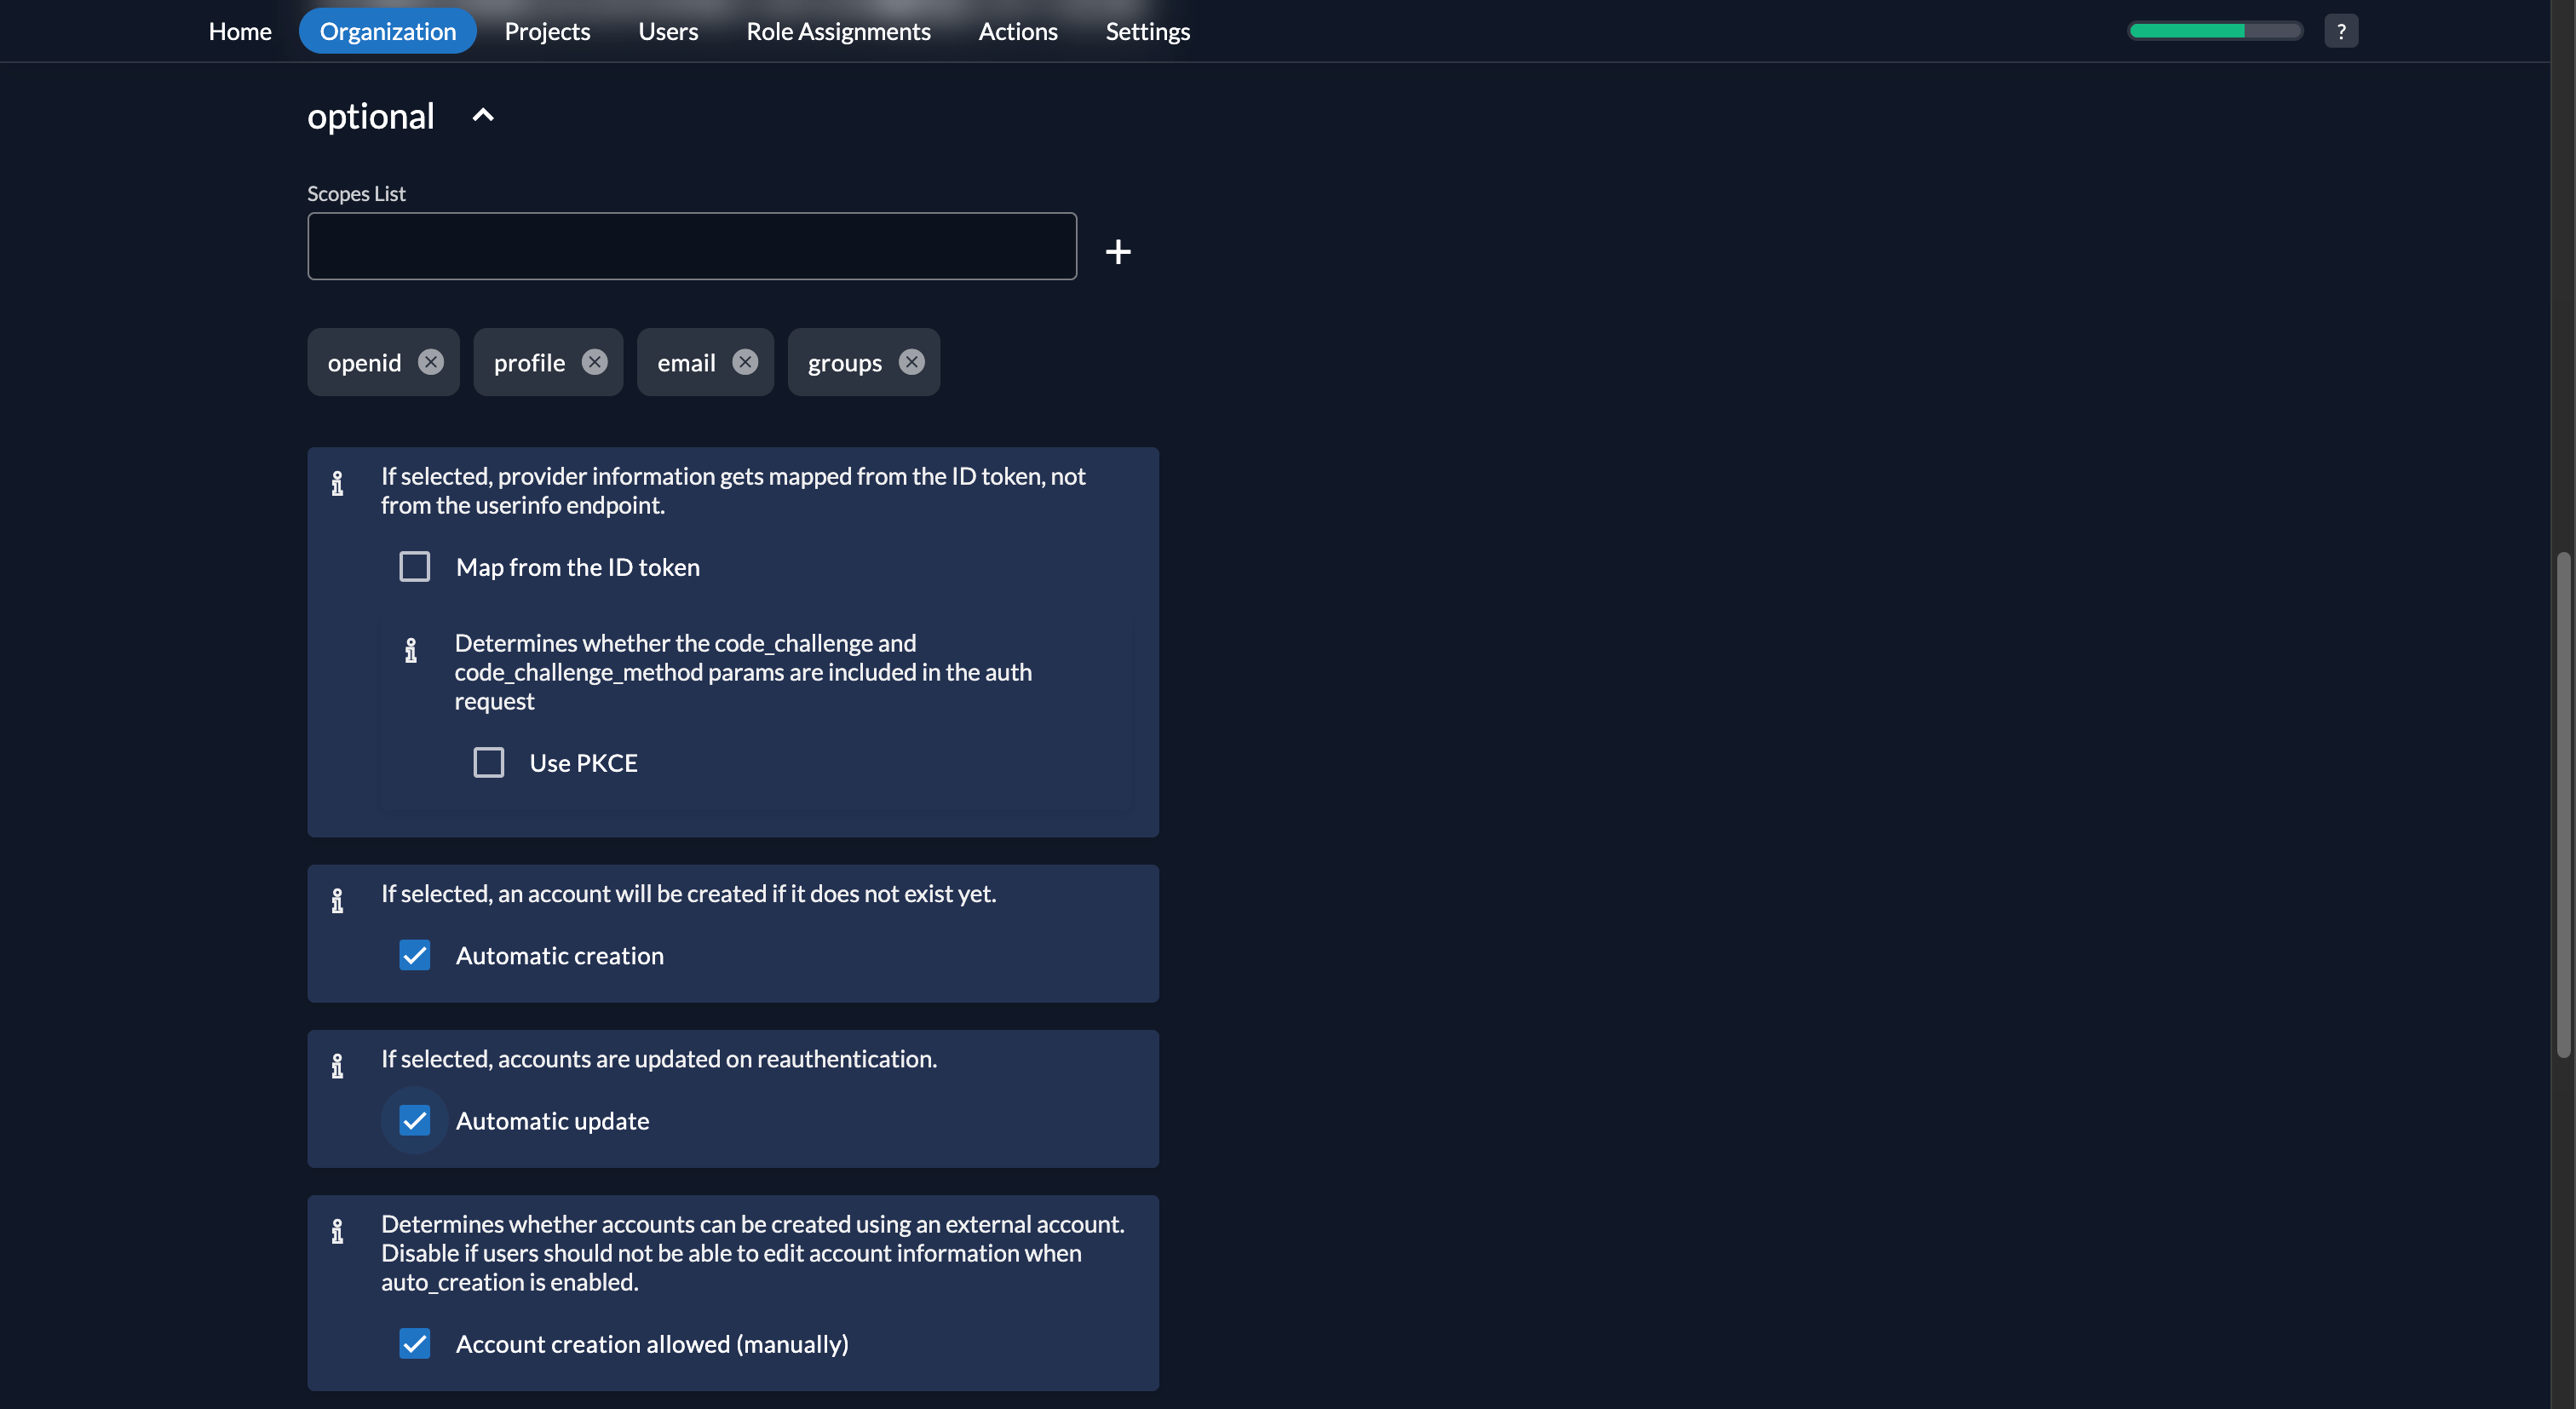This screenshot has height=1409, width=2576.
Task: Remove the email scope chip
Action: (x=745, y=362)
